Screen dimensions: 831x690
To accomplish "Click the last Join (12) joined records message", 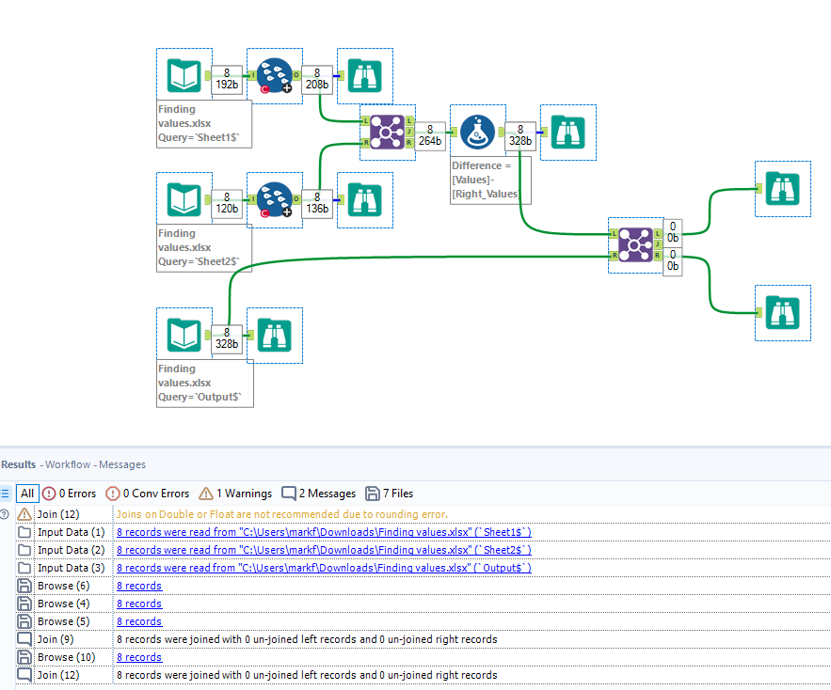I will coord(307,675).
